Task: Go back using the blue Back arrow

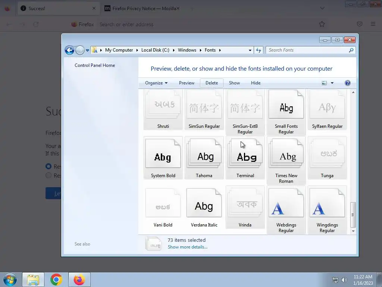Action: point(69,50)
